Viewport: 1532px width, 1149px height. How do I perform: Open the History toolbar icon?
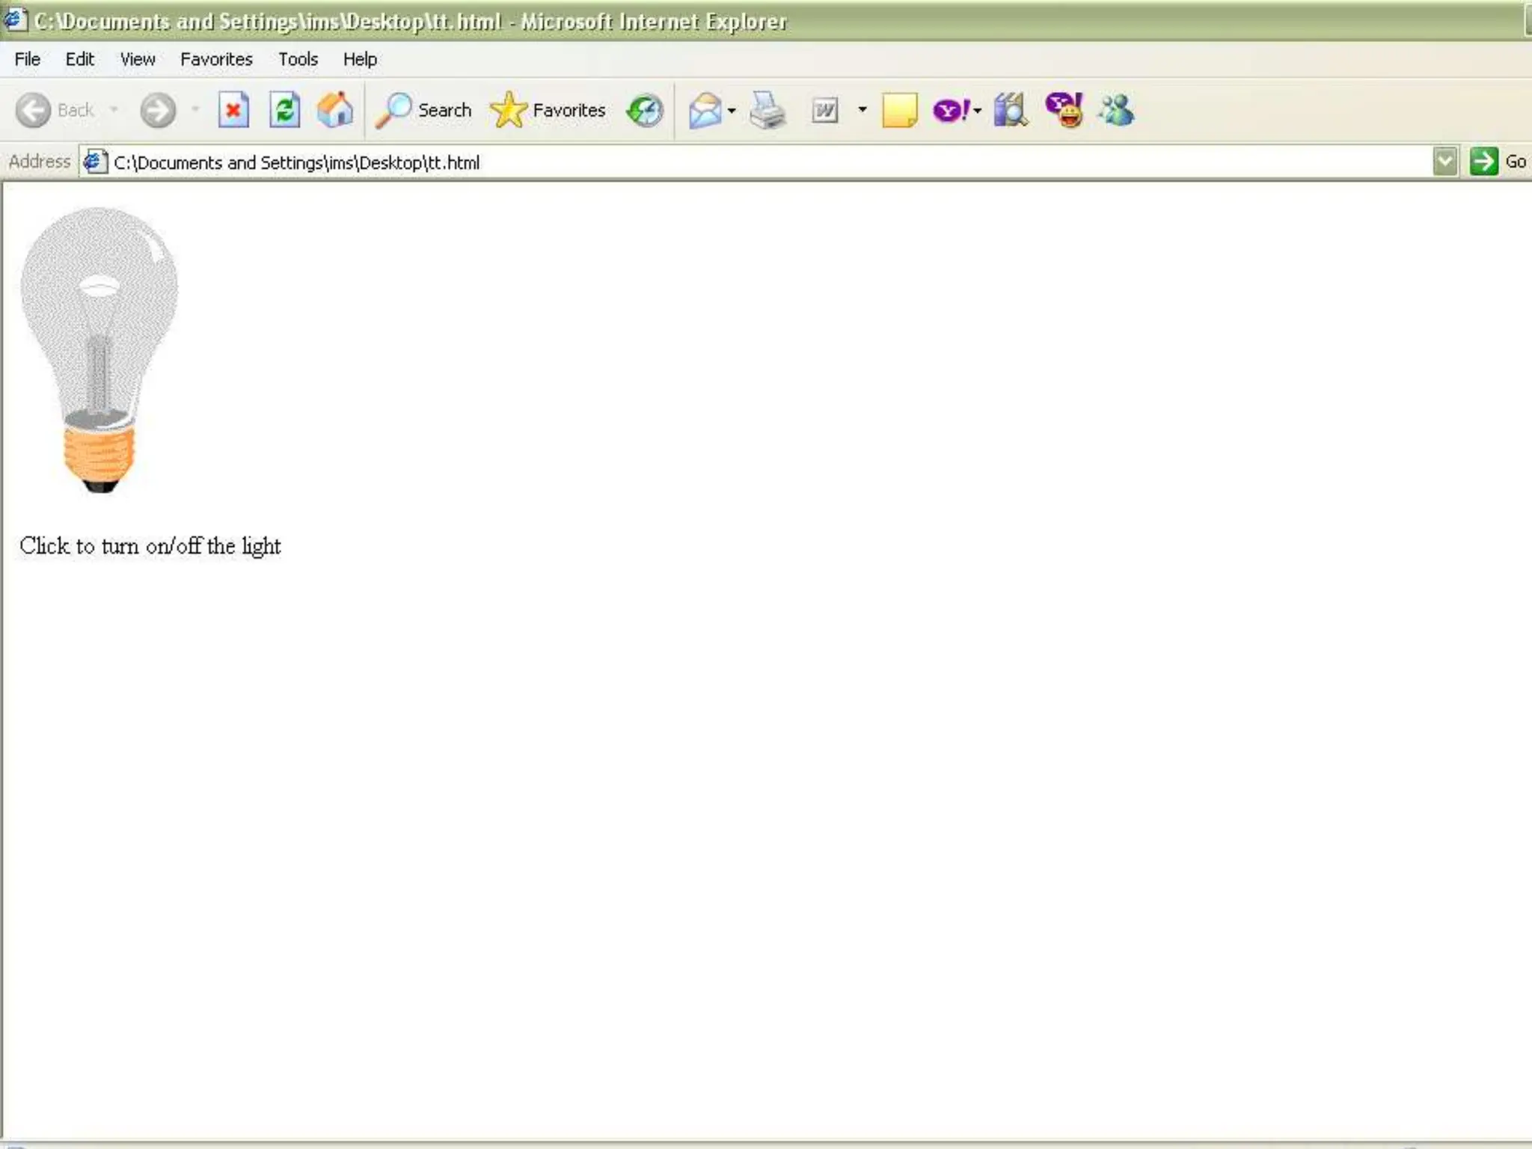645,111
